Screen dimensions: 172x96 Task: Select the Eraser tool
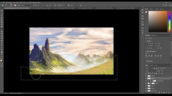(2, 36)
